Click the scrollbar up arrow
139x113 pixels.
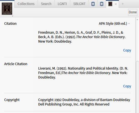tap(137, 19)
